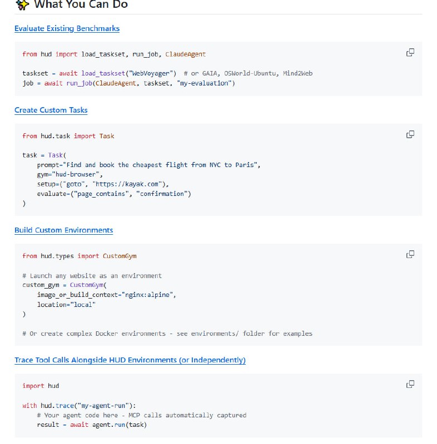Screen dimensions: 437x444
Task: Copy the Create Custom Tasks code block
Action: [410, 134]
